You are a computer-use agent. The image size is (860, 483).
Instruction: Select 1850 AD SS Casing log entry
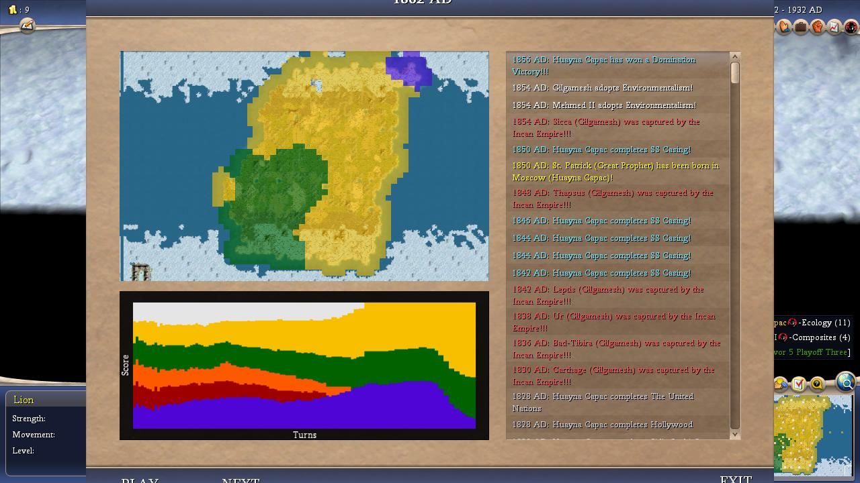617,150
